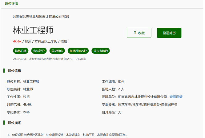Click the 24人浏览 view count
205x138 pixels.
click(x=81, y=58)
